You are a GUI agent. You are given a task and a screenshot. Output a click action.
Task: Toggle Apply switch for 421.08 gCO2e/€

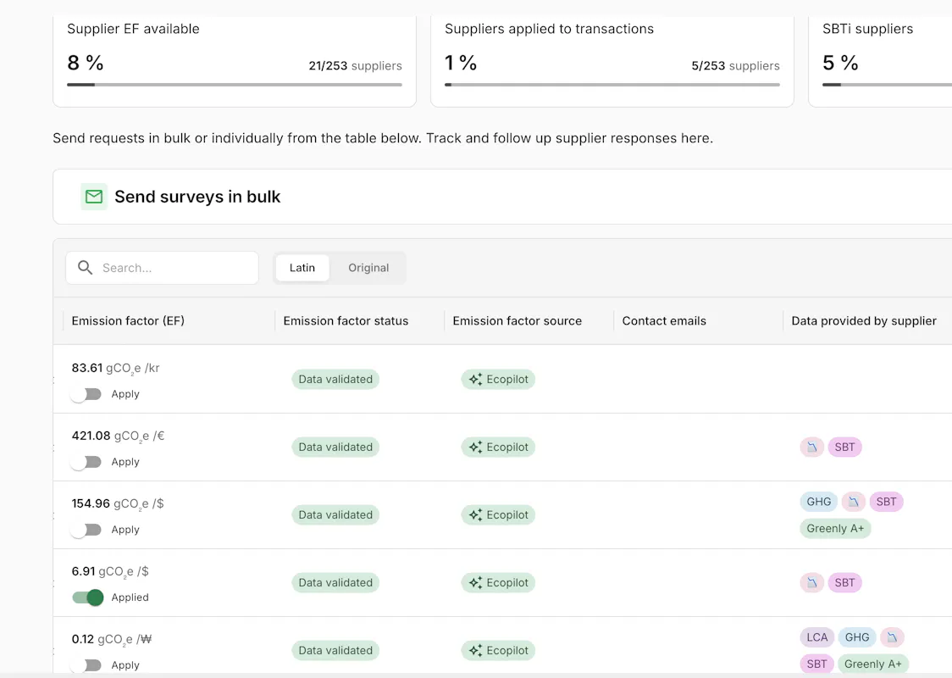pyautogui.click(x=86, y=463)
